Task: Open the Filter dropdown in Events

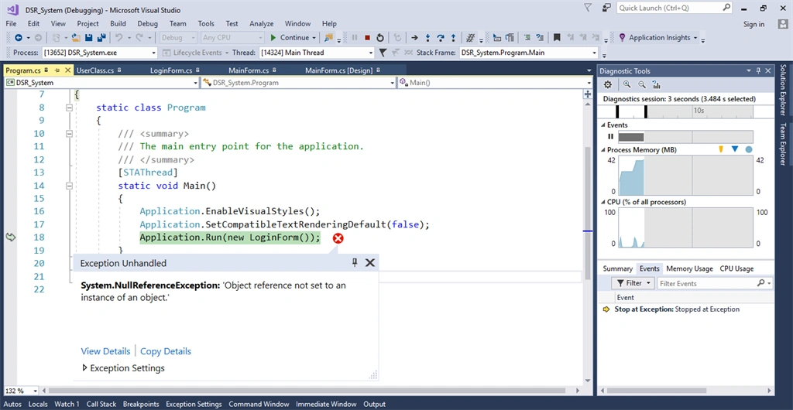Action: (633, 283)
